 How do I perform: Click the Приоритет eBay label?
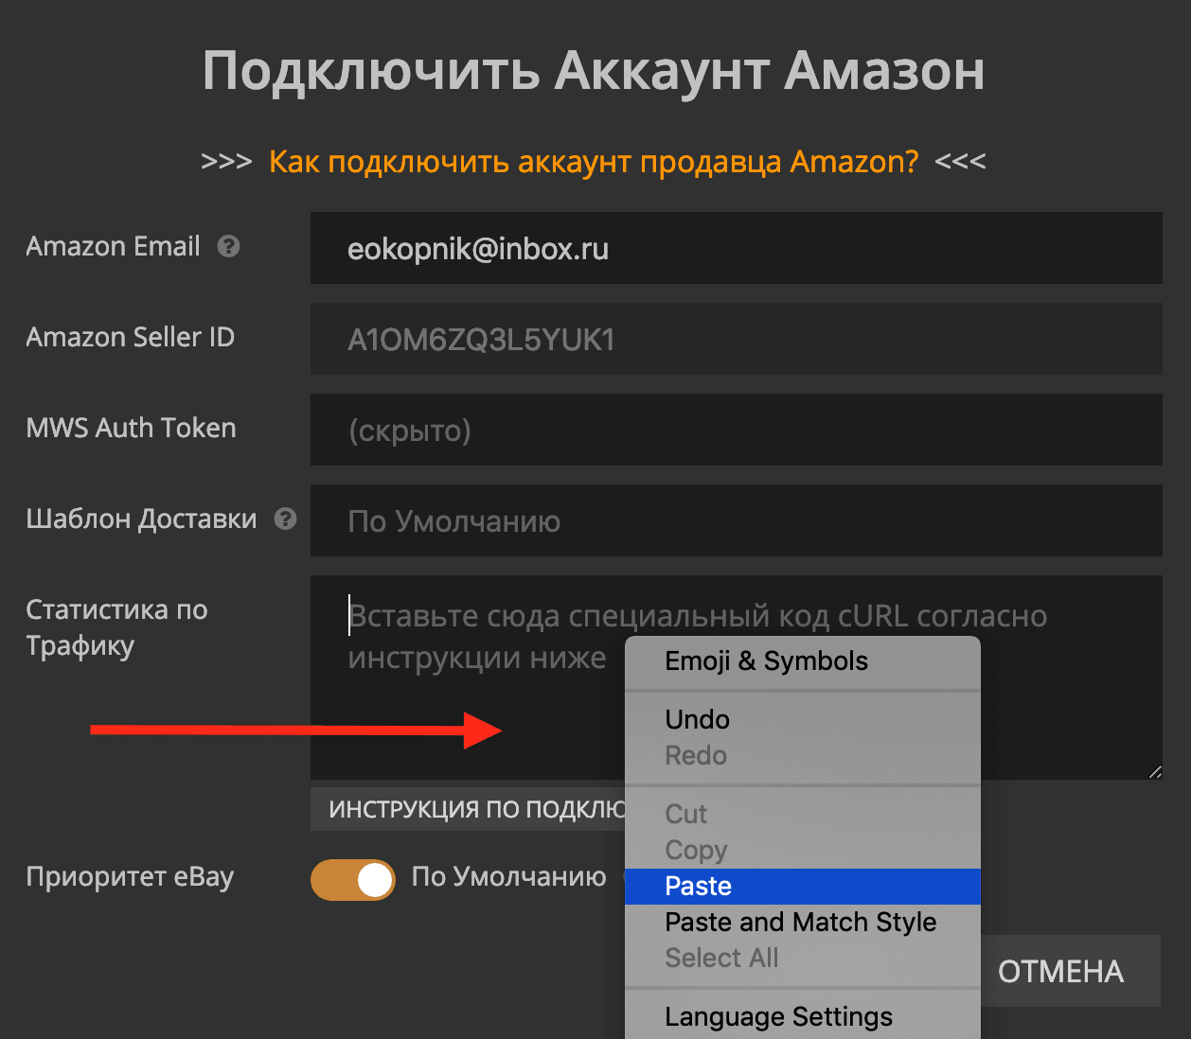point(130,877)
